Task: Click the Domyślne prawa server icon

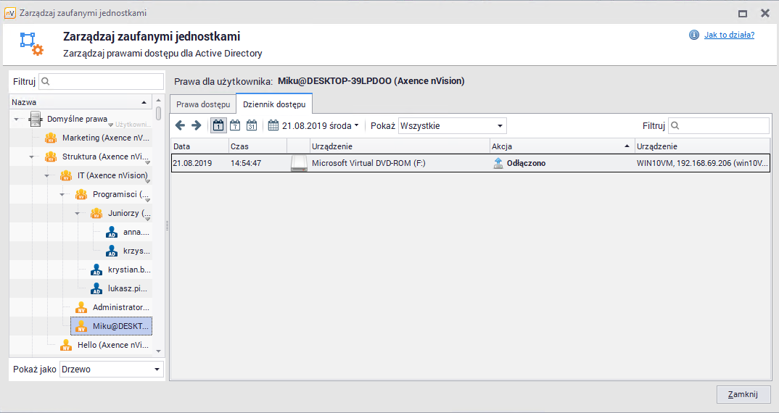Action: 35,119
